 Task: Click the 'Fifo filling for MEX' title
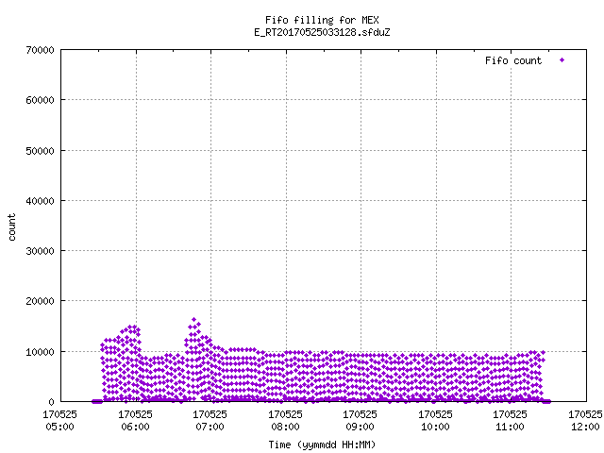(322, 20)
